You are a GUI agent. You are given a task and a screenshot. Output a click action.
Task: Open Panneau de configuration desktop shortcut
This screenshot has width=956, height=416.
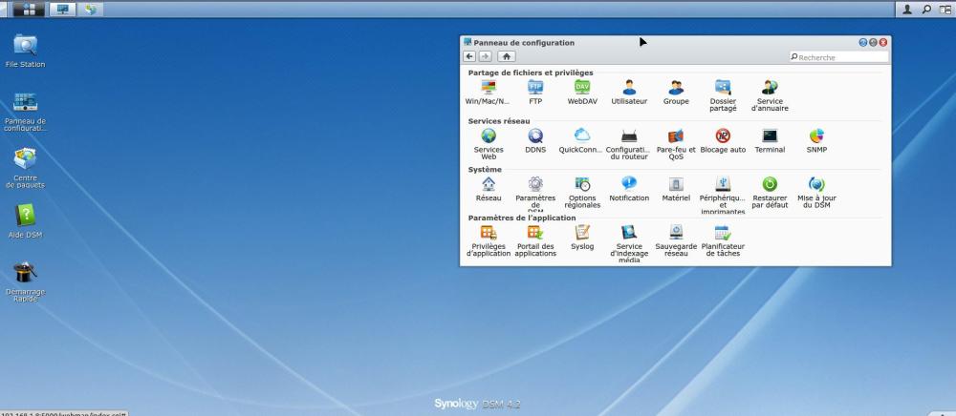(25, 112)
